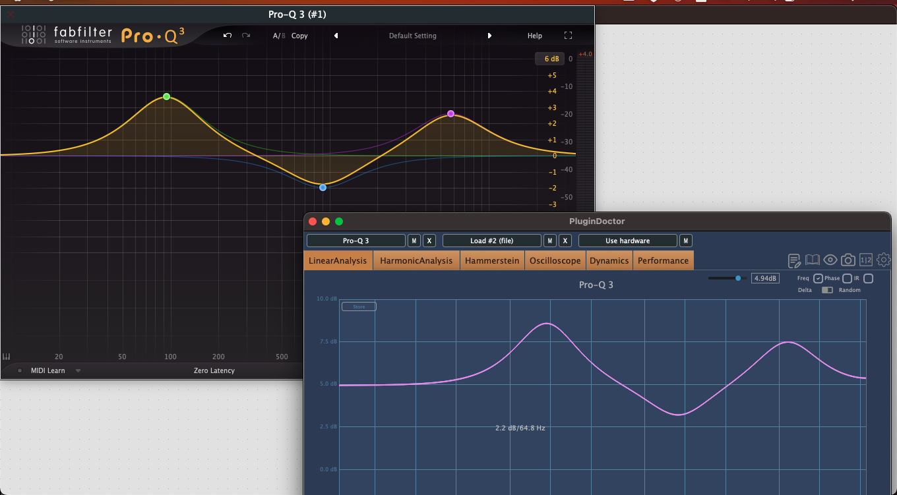Screen dimensions: 897x495
Task: Click the Random label
Action: pyautogui.click(x=850, y=290)
